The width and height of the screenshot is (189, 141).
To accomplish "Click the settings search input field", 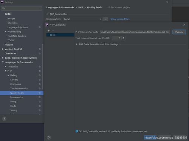I will (22, 8).
